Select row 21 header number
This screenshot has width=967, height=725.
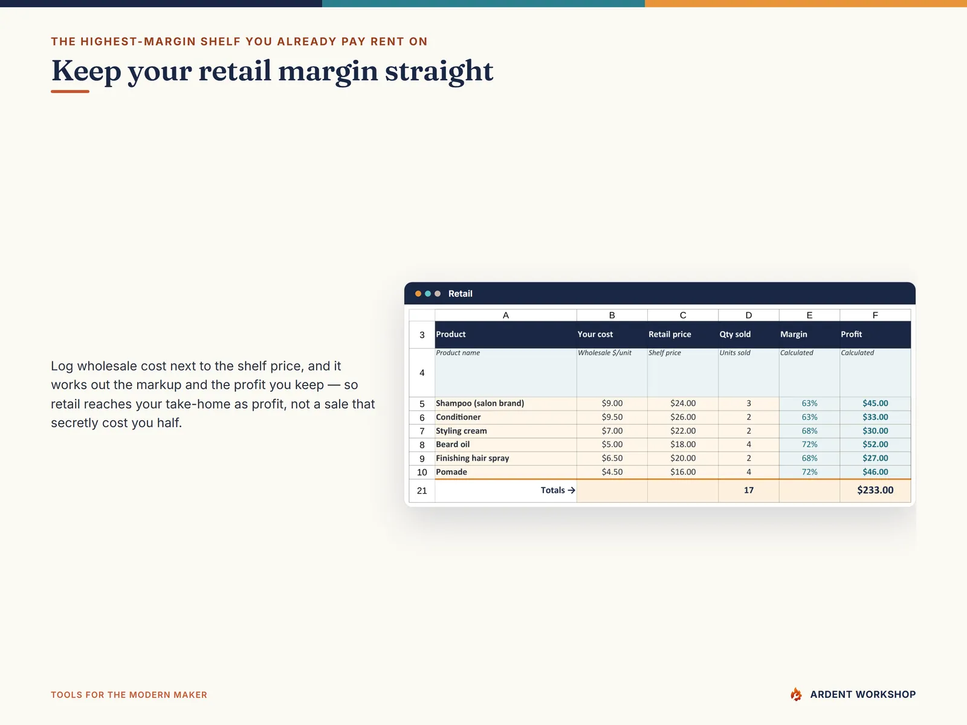click(x=422, y=491)
